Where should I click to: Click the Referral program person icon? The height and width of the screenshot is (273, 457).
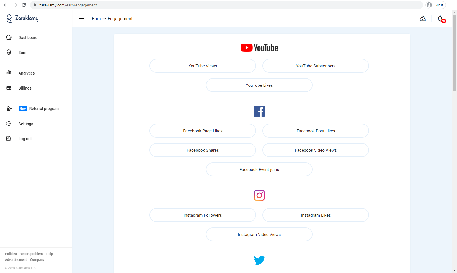click(x=9, y=109)
